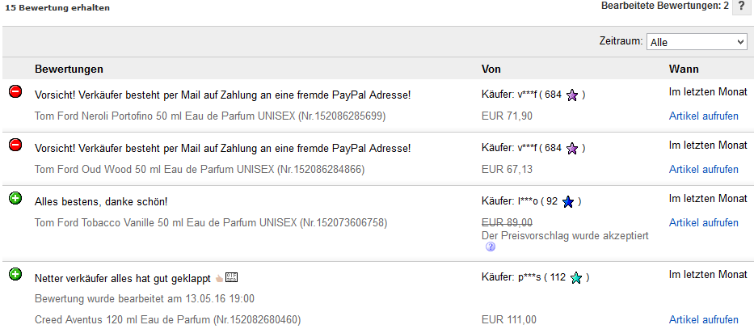Viewport: 754px width, 329px height.
Task: Click the Bewertungen column header
Action: pyautogui.click(x=69, y=70)
